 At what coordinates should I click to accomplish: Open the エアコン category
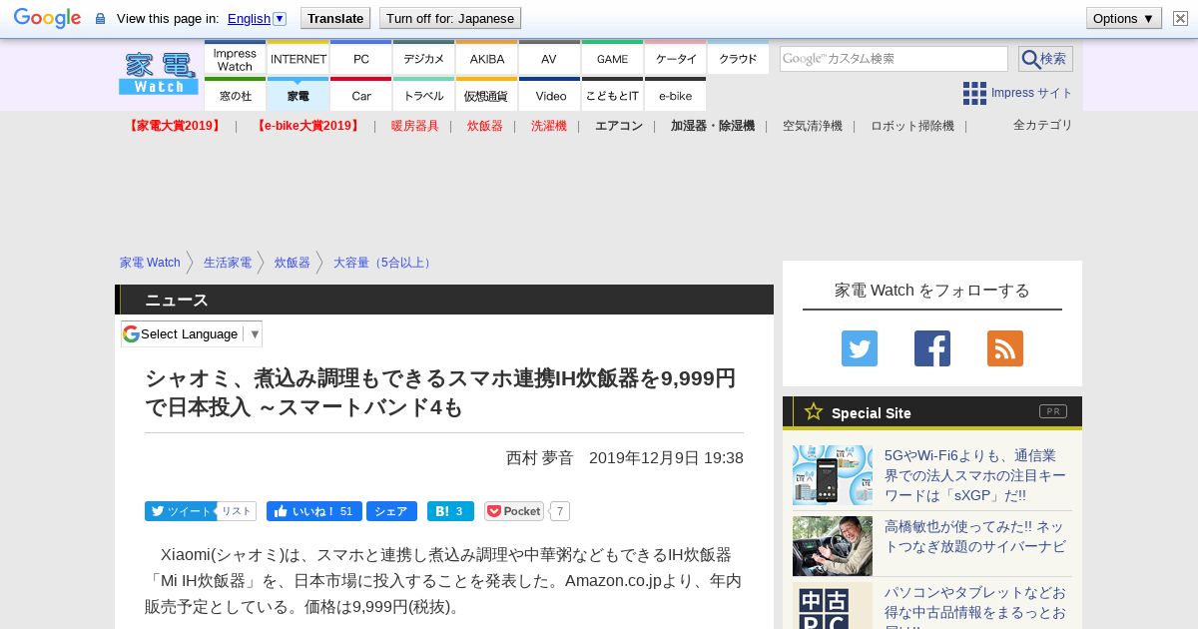click(x=619, y=126)
